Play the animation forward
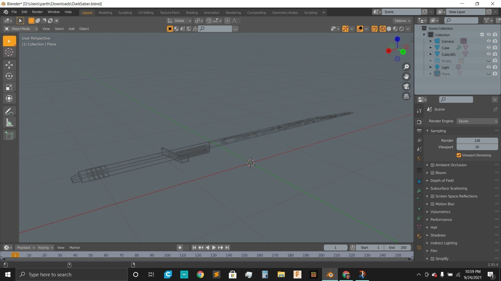This screenshot has width=501, height=281. pyautogui.click(x=214, y=248)
